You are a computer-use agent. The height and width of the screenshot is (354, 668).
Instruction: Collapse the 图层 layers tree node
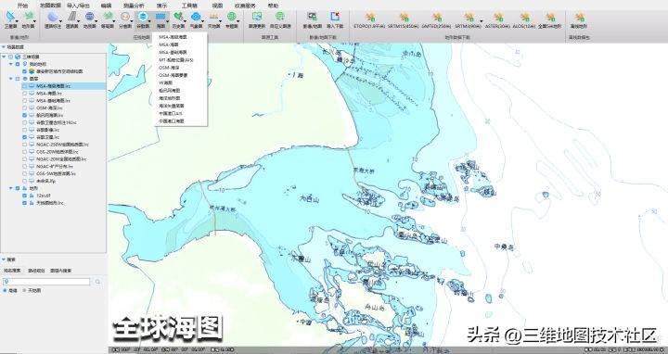point(11,79)
